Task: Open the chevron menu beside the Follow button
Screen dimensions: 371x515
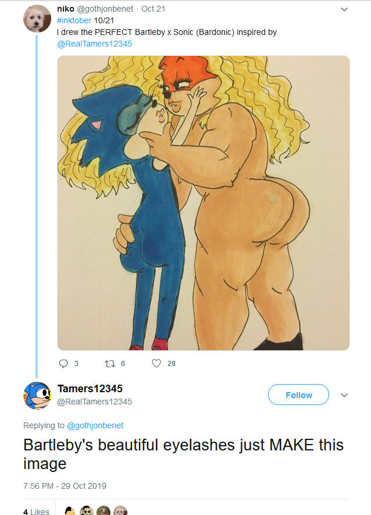Action: pyautogui.click(x=344, y=395)
